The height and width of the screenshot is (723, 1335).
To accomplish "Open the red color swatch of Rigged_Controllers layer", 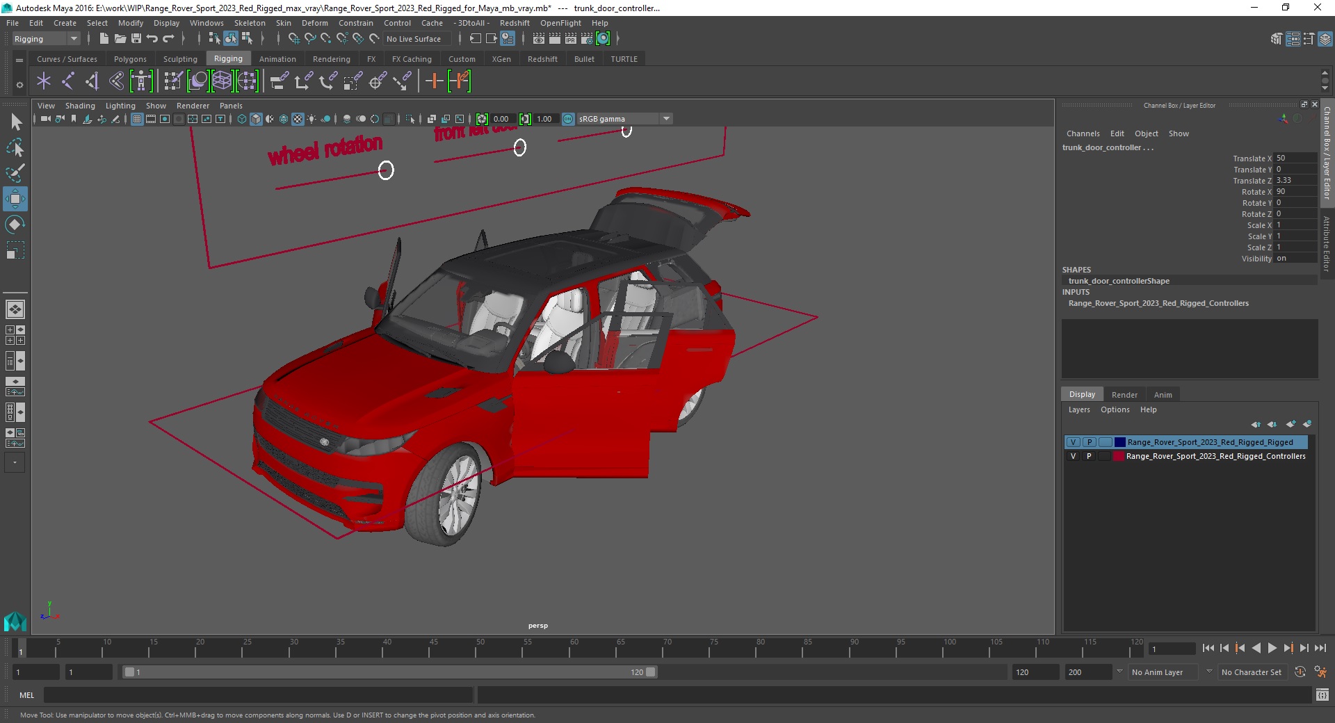I will click(1119, 456).
